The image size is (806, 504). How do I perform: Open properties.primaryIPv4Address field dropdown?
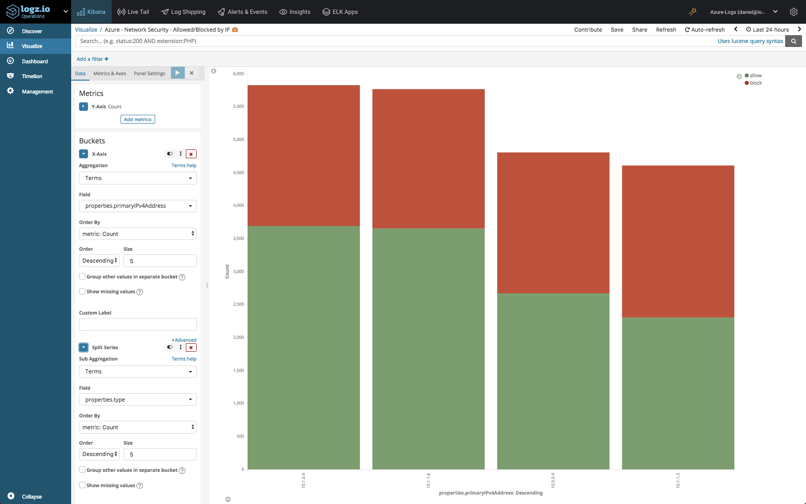[138, 206]
